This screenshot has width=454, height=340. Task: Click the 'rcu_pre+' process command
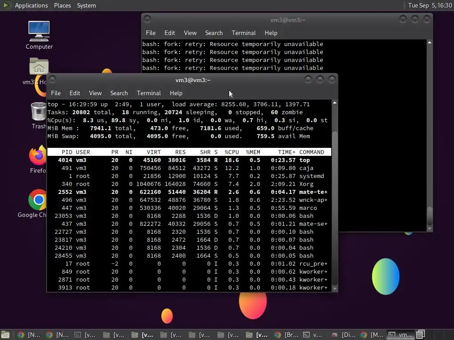pyautogui.click(x=313, y=264)
